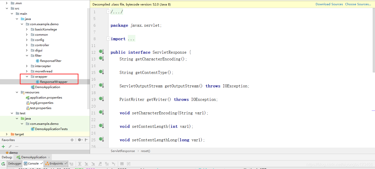Select the common package
Screen dimensions: 375x169
[39, 35]
